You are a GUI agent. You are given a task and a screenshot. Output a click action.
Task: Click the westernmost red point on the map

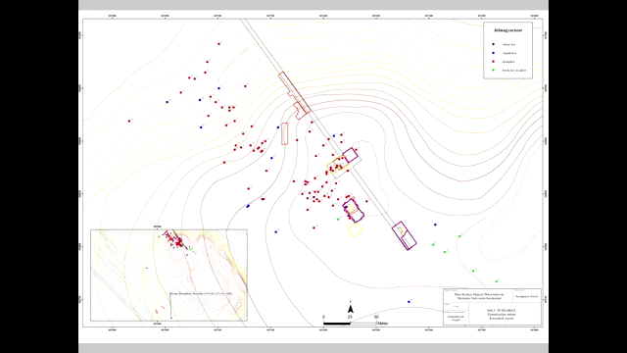(129, 121)
